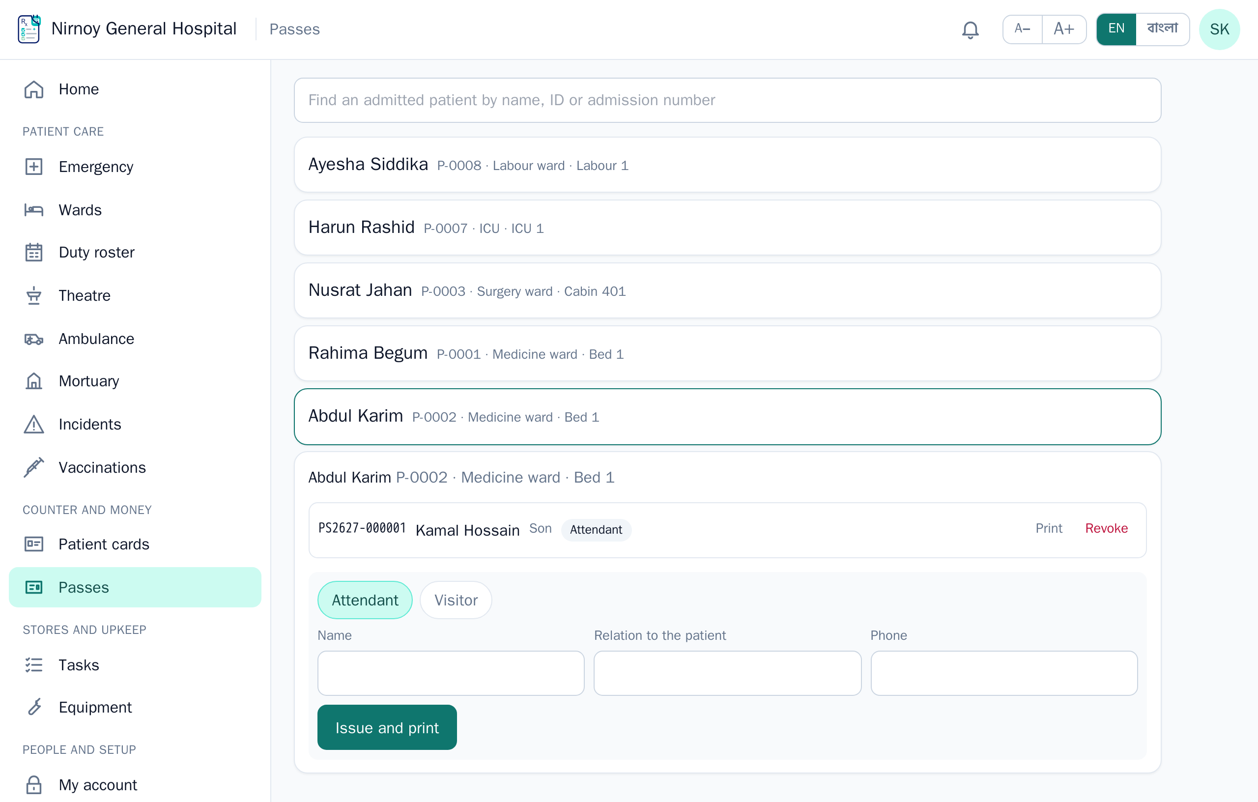
Task: Click Issue and print button
Action: click(x=387, y=727)
